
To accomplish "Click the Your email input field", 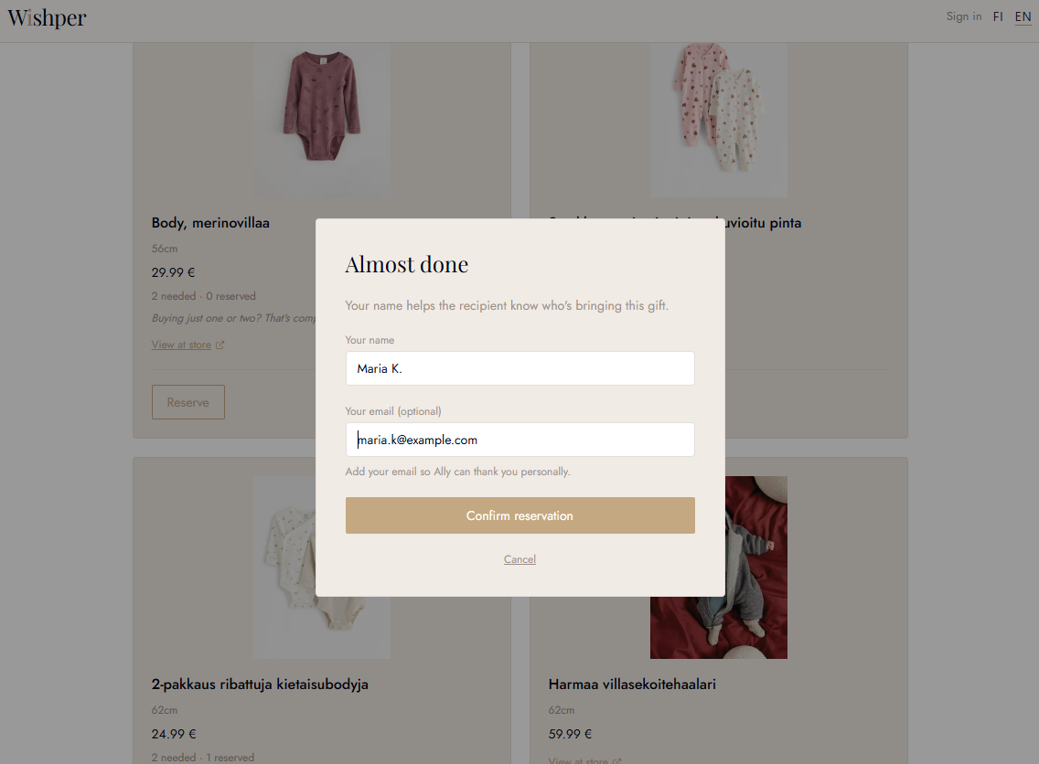I will pos(519,440).
